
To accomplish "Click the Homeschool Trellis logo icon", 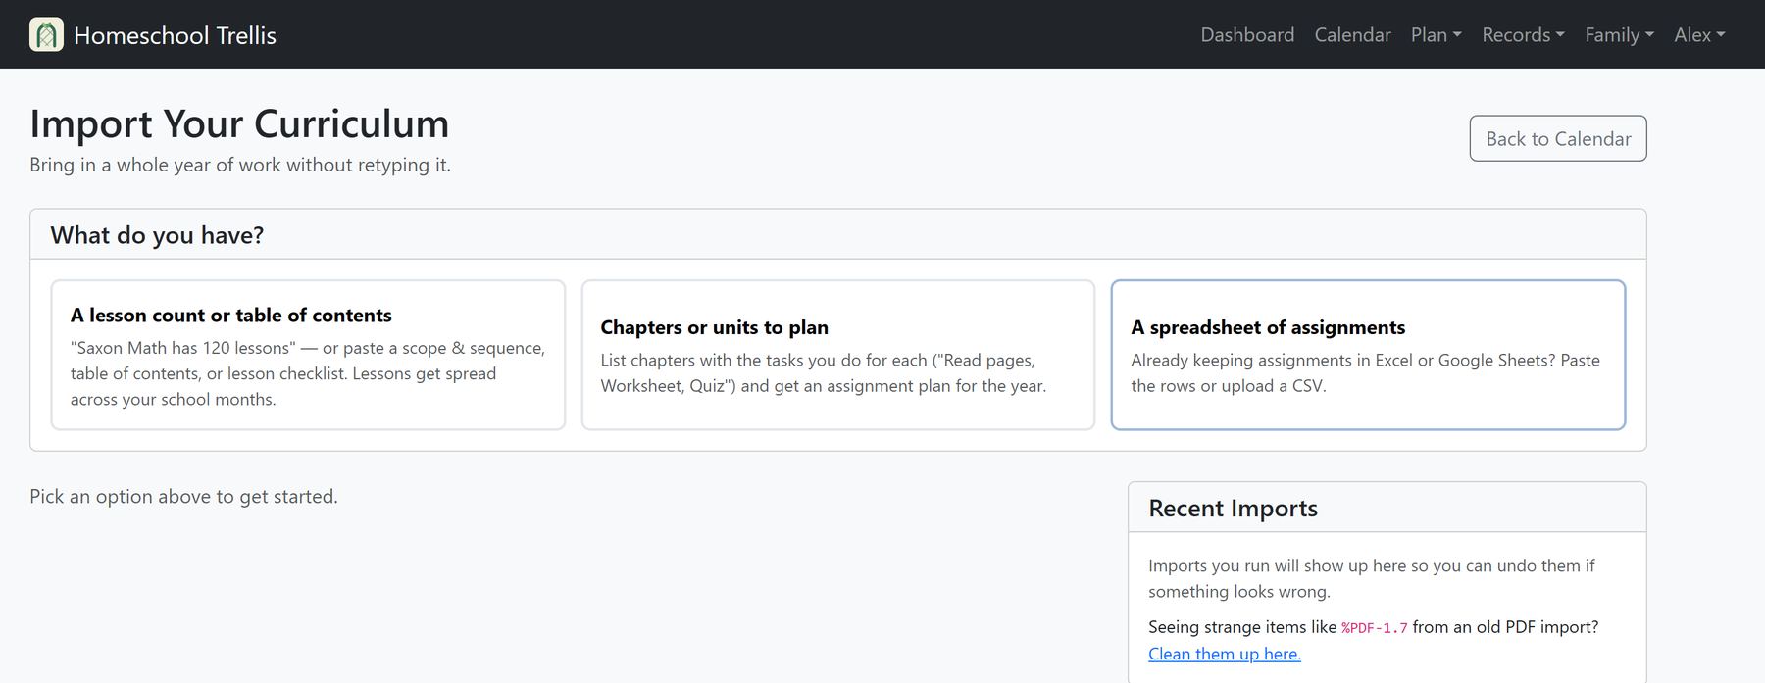I will 46,34.
